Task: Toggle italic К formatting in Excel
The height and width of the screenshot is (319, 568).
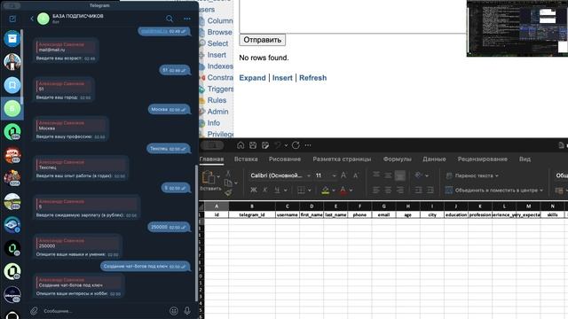Action: (x=265, y=190)
